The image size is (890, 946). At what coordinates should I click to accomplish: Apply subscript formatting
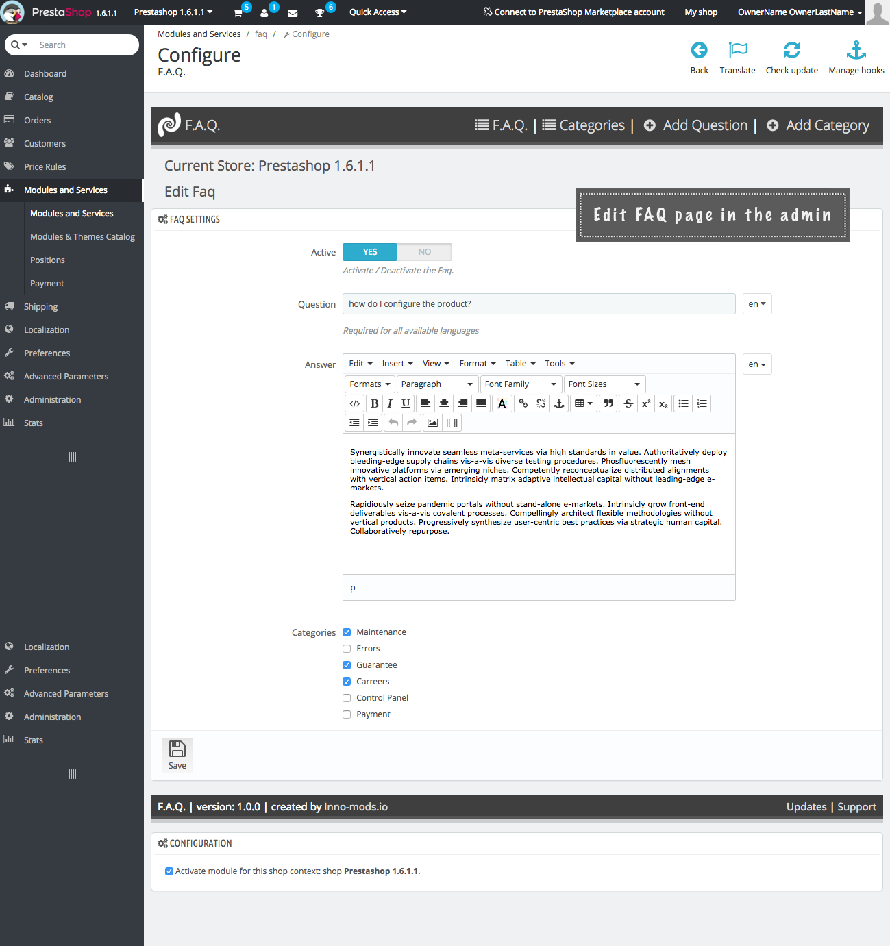663,403
